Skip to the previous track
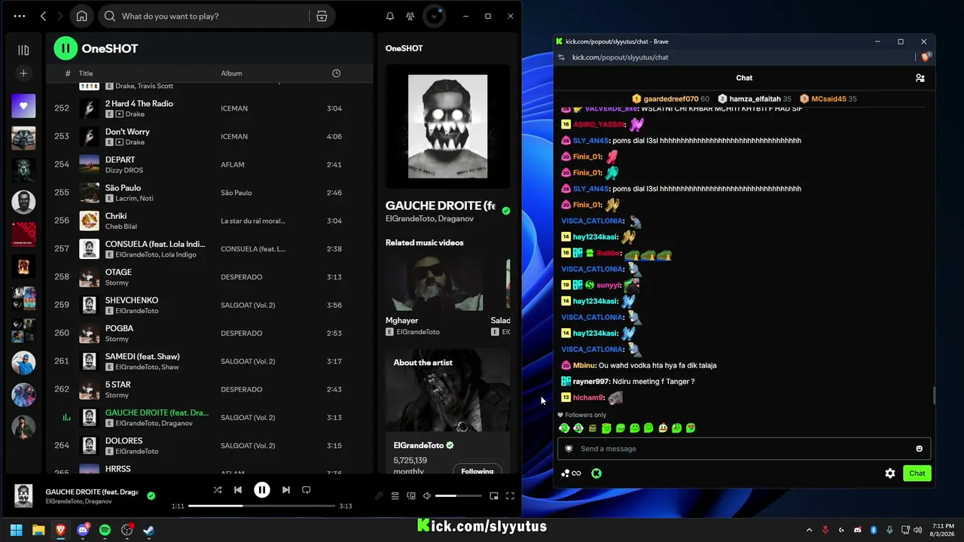This screenshot has height=542, width=964. click(238, 490)
